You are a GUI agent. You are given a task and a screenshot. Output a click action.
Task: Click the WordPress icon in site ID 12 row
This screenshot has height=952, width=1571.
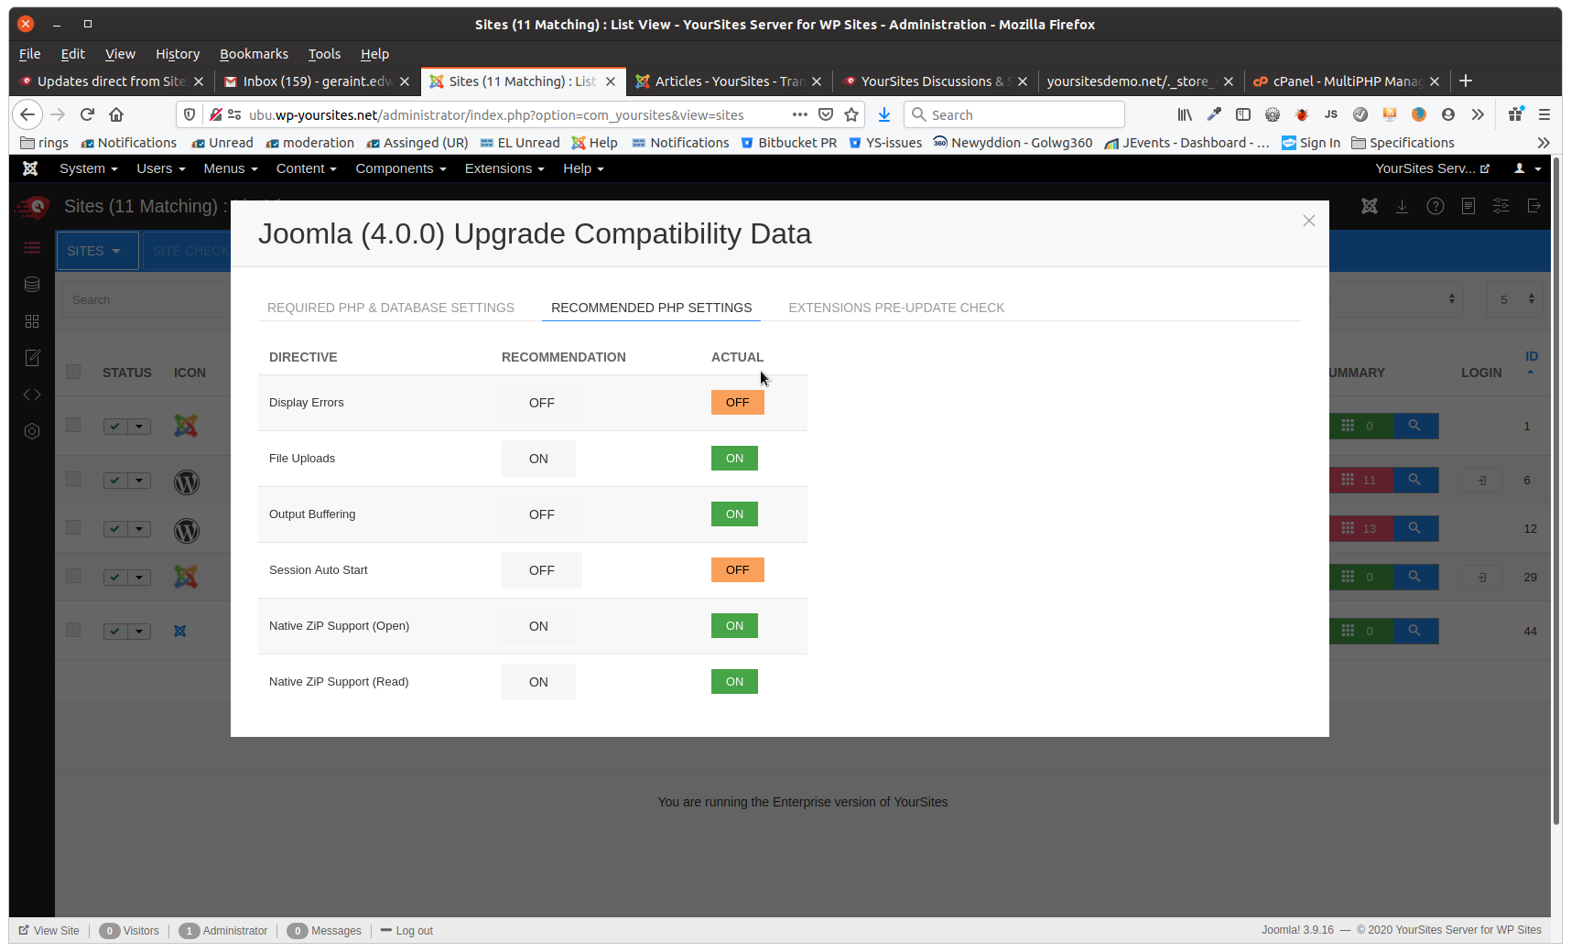click(x=187, y=530)
